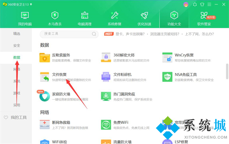Viewport: 229px width, 144px height.
Task: Click 360解密大师 title text
Action: (x=124, y=55)
